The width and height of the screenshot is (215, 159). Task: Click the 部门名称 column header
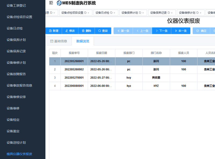click(156, 53)
